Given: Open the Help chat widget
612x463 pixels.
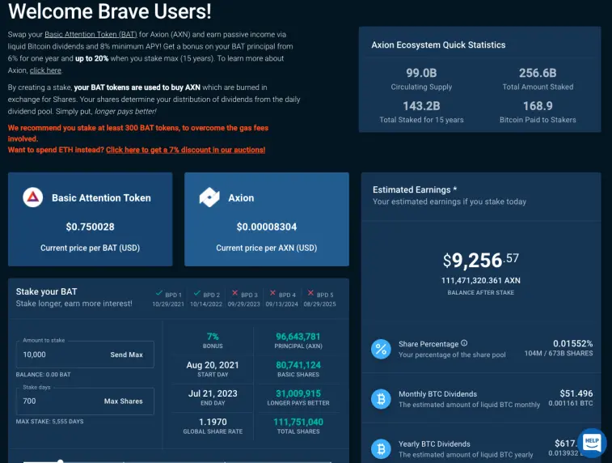Looking at the screenshot, I should pyautogui.click(x=592, y=443).
